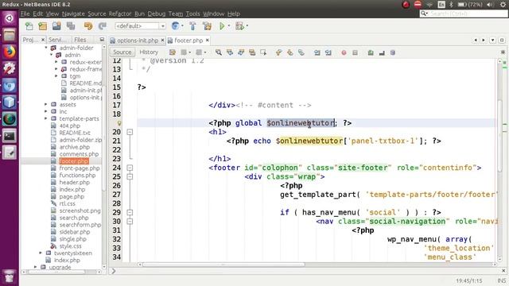Open the File menu

click(x=25, y=14)
